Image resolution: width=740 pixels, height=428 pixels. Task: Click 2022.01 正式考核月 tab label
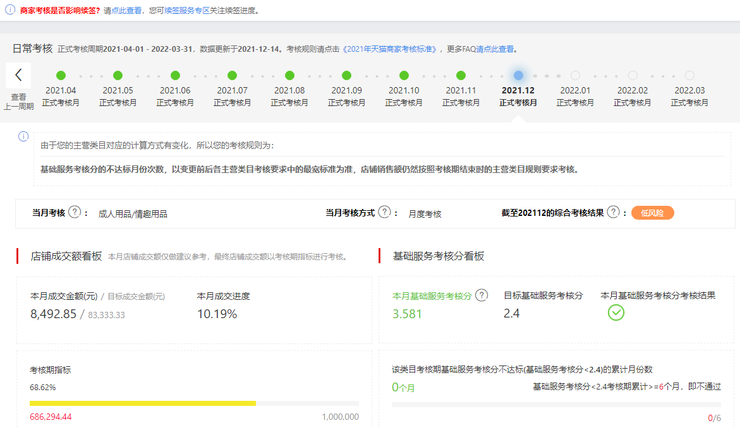575,96
